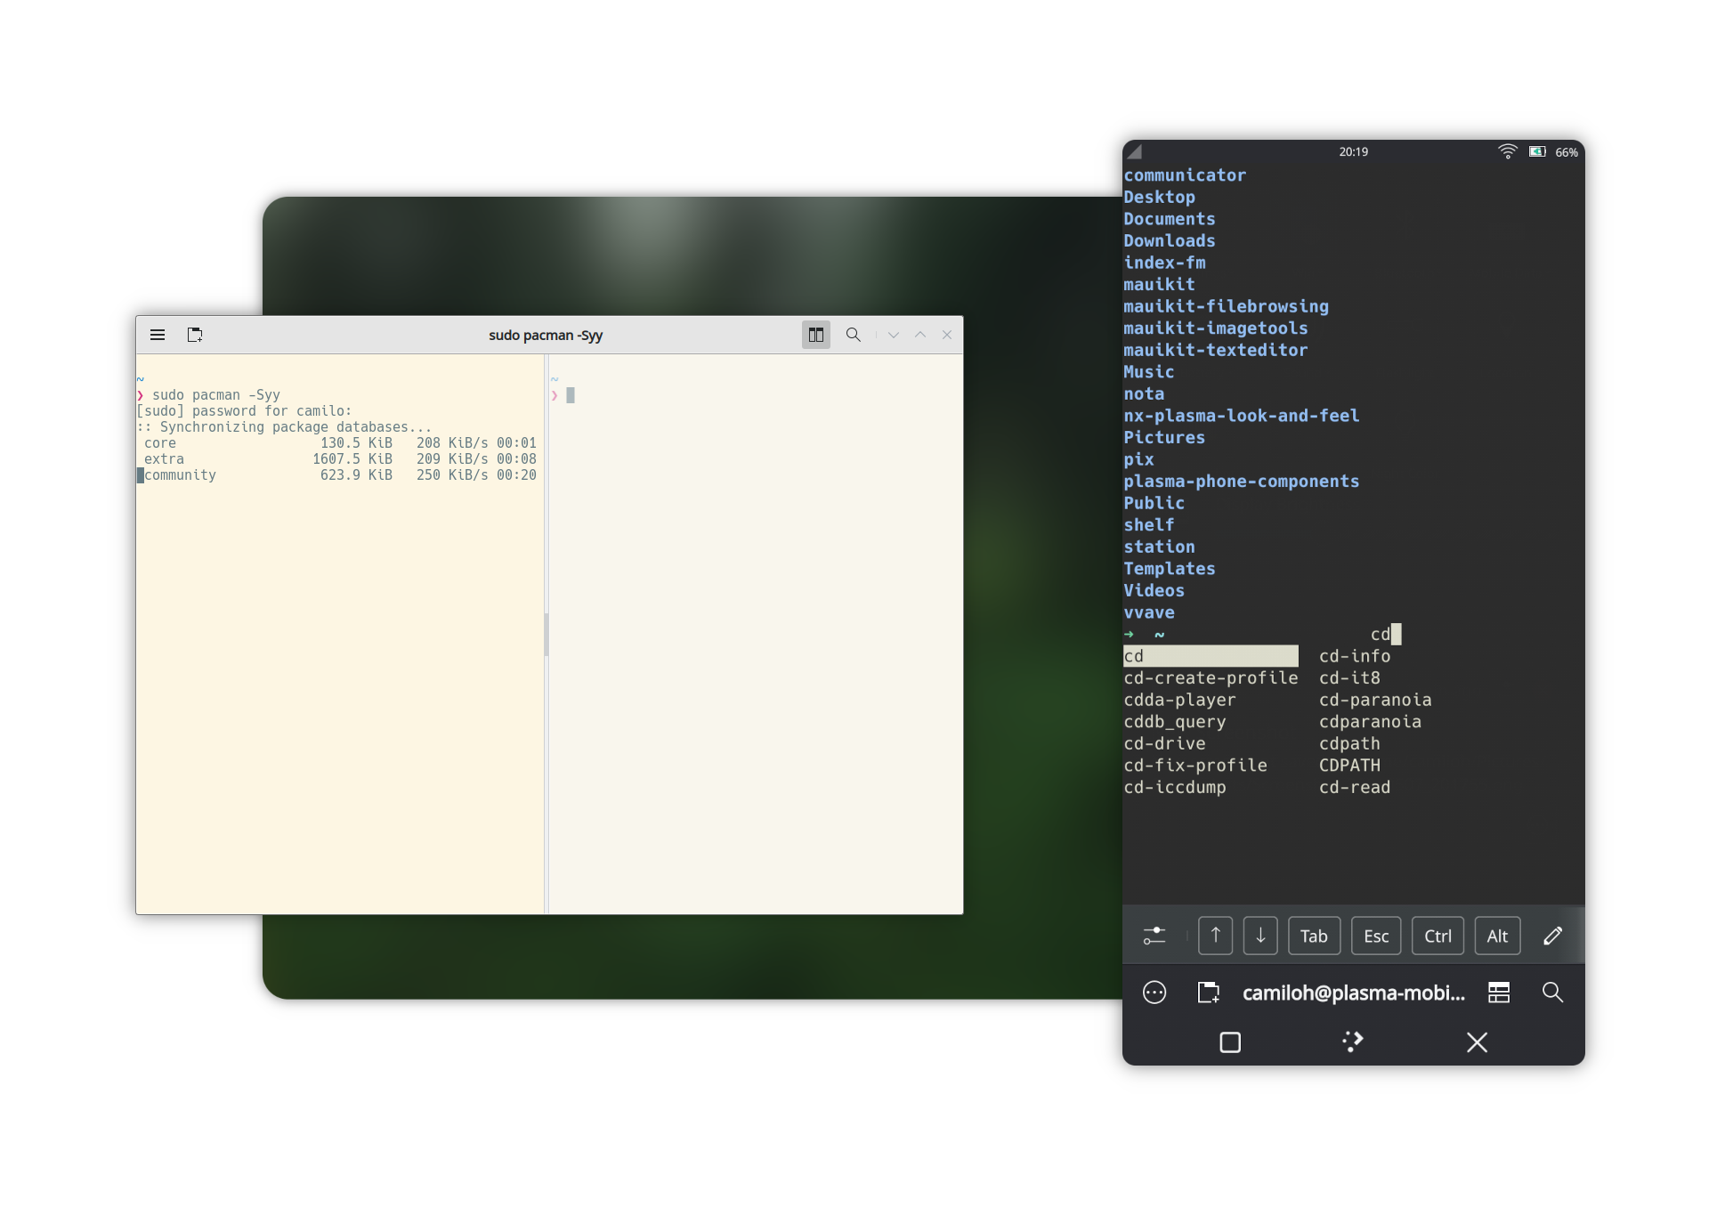
Task: Click the pencil edit shortcuts icon
Action: 1553,936
